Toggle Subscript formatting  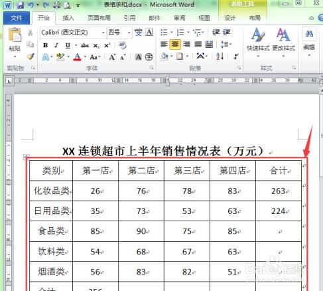[96, 46]
